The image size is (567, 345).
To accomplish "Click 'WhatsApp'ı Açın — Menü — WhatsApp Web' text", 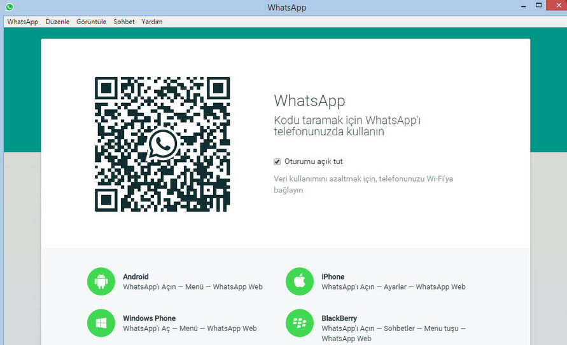I will point(193,287).
